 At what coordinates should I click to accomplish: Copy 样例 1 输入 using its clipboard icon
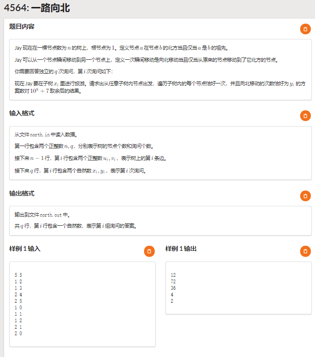[149, 251]
